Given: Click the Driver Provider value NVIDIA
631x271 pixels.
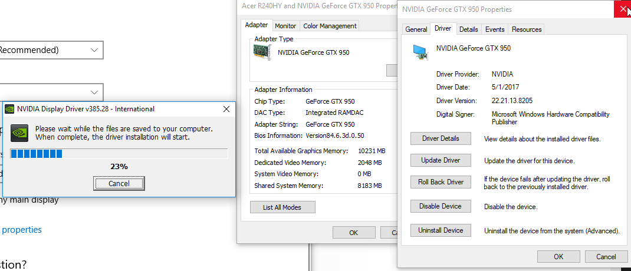Looking at the screenshot, I should (502, 74).
